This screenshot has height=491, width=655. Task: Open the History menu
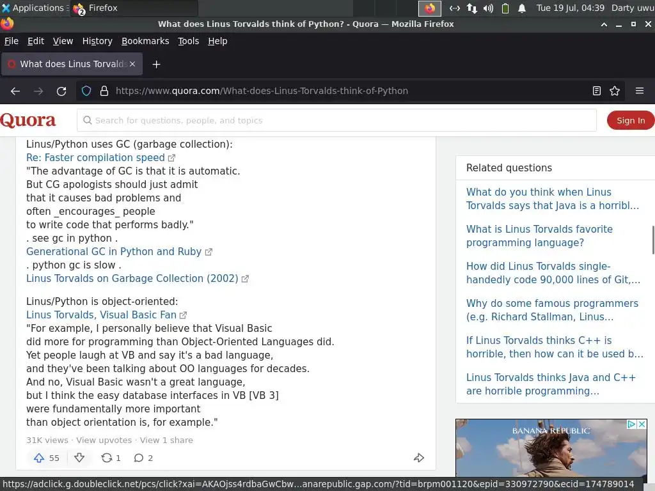pyautogui.click(x=97, y=41)
